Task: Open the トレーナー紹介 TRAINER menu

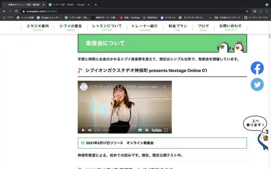Action: [x=145, y=27]
